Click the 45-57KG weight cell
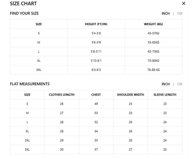The width and height of the screenshot is (192, 159). tap(153, 33)
